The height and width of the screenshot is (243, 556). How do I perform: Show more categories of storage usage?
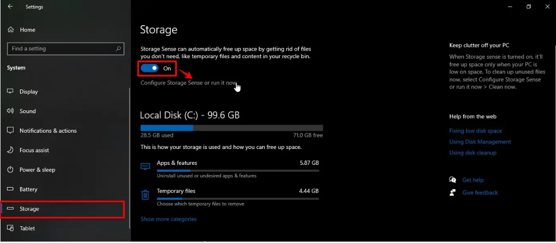coord(169,219)
